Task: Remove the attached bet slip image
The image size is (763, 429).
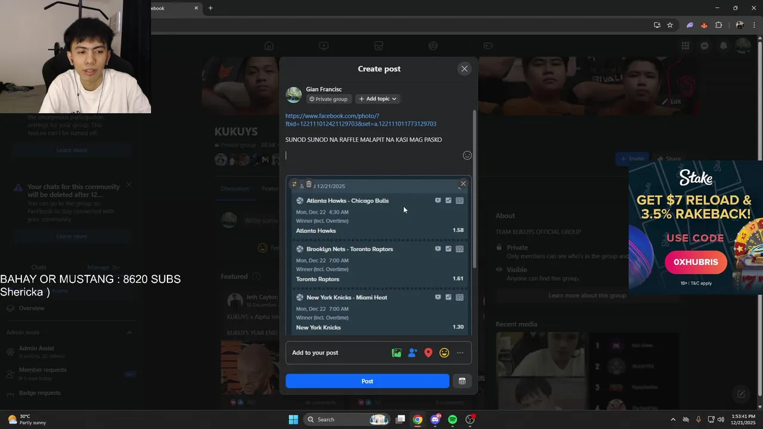Action: [463, 184]
